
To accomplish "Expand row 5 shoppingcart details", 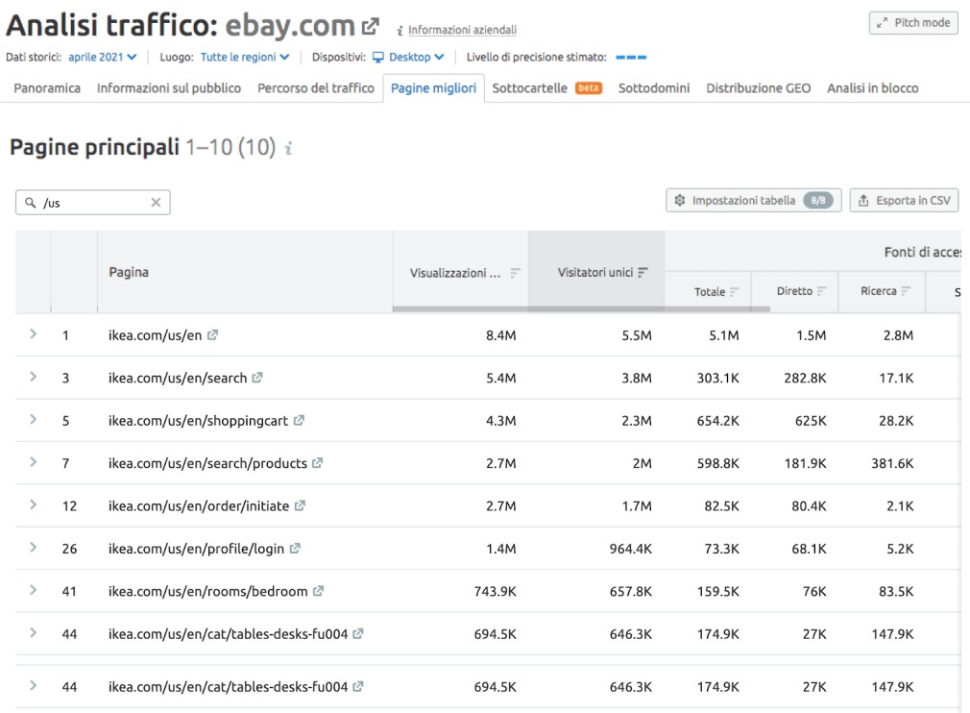I will pos(34,420).
